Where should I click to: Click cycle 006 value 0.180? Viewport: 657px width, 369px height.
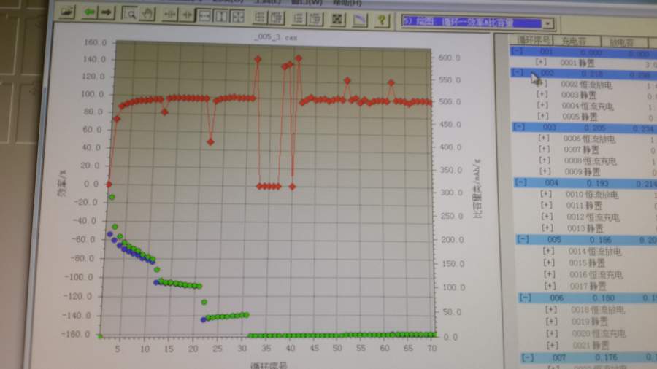603,298
